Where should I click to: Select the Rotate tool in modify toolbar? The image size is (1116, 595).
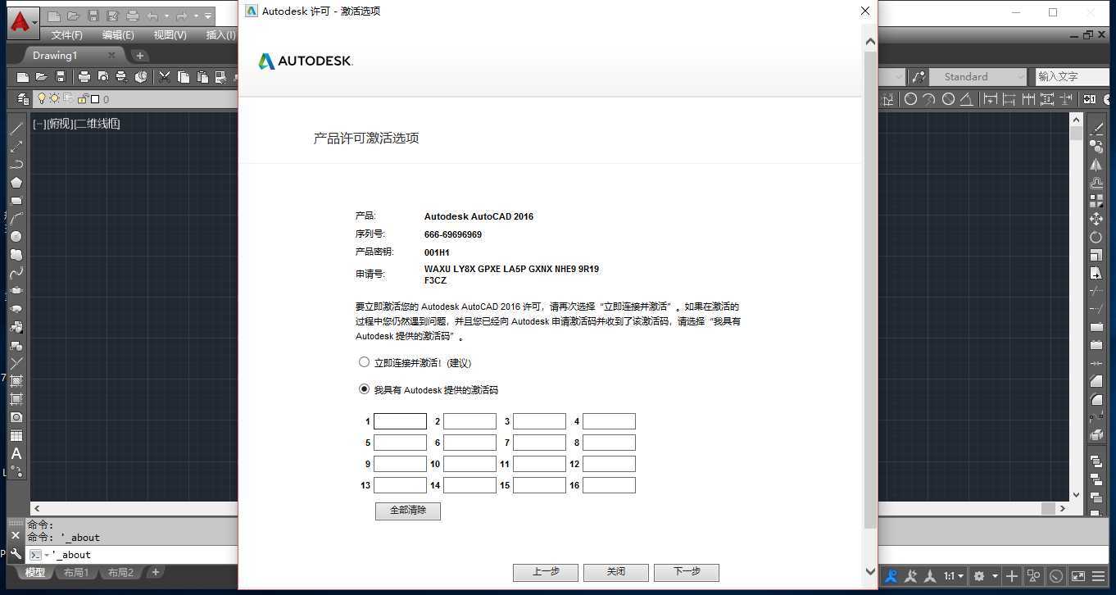[1096, 237]
